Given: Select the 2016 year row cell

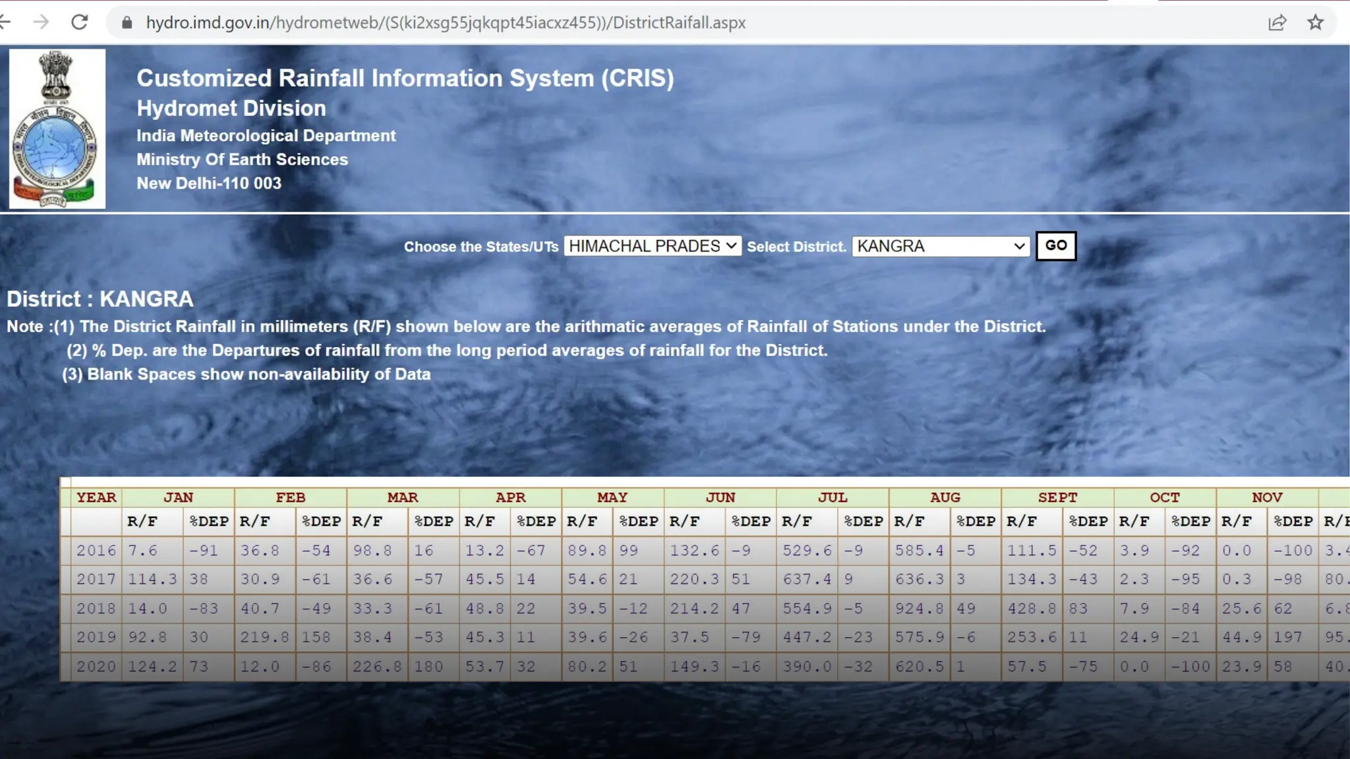Looking at the screenshot, I should click(96, 550).
